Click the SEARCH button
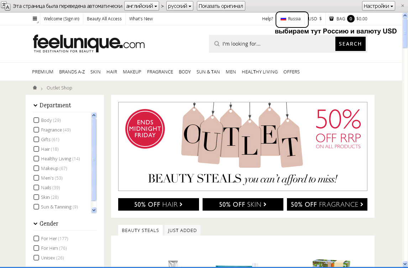 tap(350, 44)
